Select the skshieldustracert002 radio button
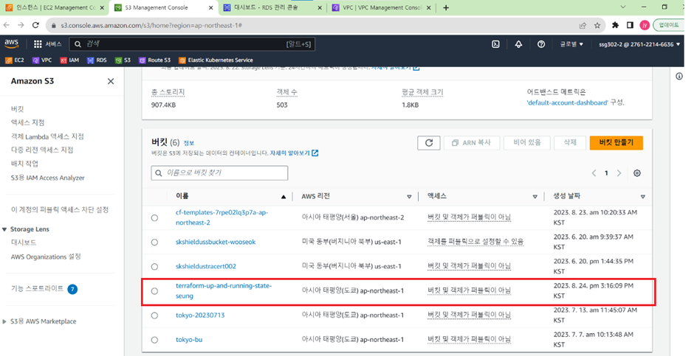 coord(154,266)
